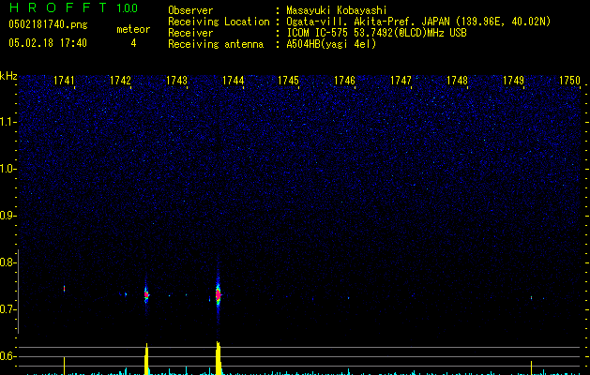590x375 pixels.
Task: Click the 1745 time axis label
Action: pos(288,81)
